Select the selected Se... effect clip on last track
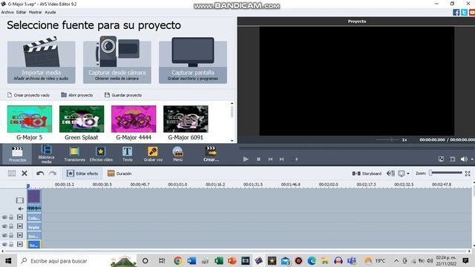The width and height of the screenshot is (475, 267). tap(34, 245)
